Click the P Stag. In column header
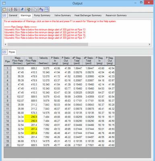The width and height of the screenshot is (155, 161). click(99, 61)
